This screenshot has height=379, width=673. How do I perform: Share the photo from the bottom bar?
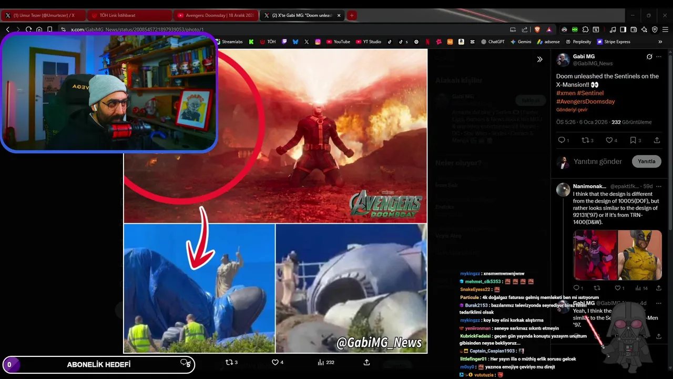point(366,362)
